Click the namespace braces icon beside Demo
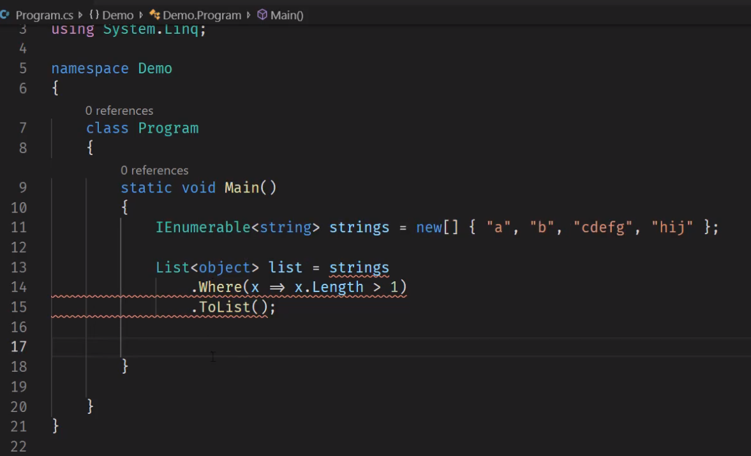Viewport: 751px width, 456px height. [x=93, y=15]
